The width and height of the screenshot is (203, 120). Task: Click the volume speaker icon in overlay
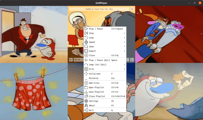(x=132, y=60)
